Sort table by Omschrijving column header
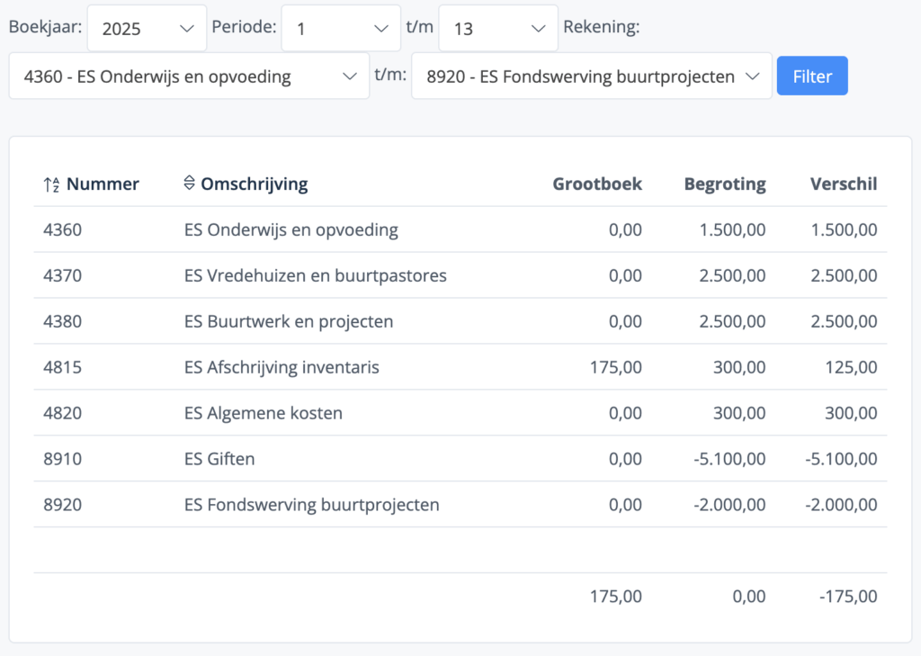Viewport: 921px width, 656px height. tap(254, 184)
